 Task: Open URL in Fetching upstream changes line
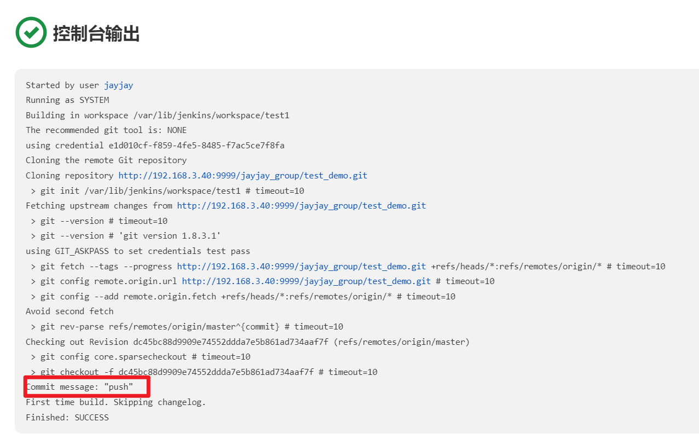[301, 206]
